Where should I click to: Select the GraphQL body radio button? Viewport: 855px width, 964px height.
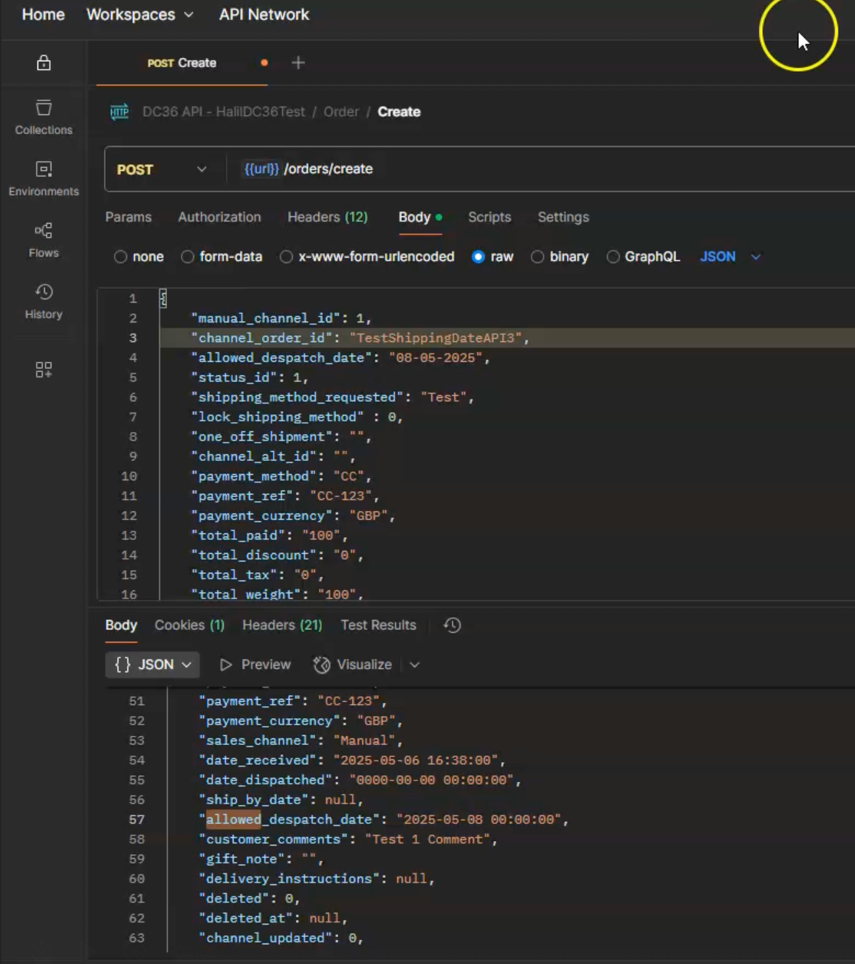(x=613, y=257)
